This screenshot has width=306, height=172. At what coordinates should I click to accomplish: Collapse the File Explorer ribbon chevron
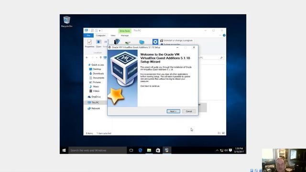coord(220,35)
